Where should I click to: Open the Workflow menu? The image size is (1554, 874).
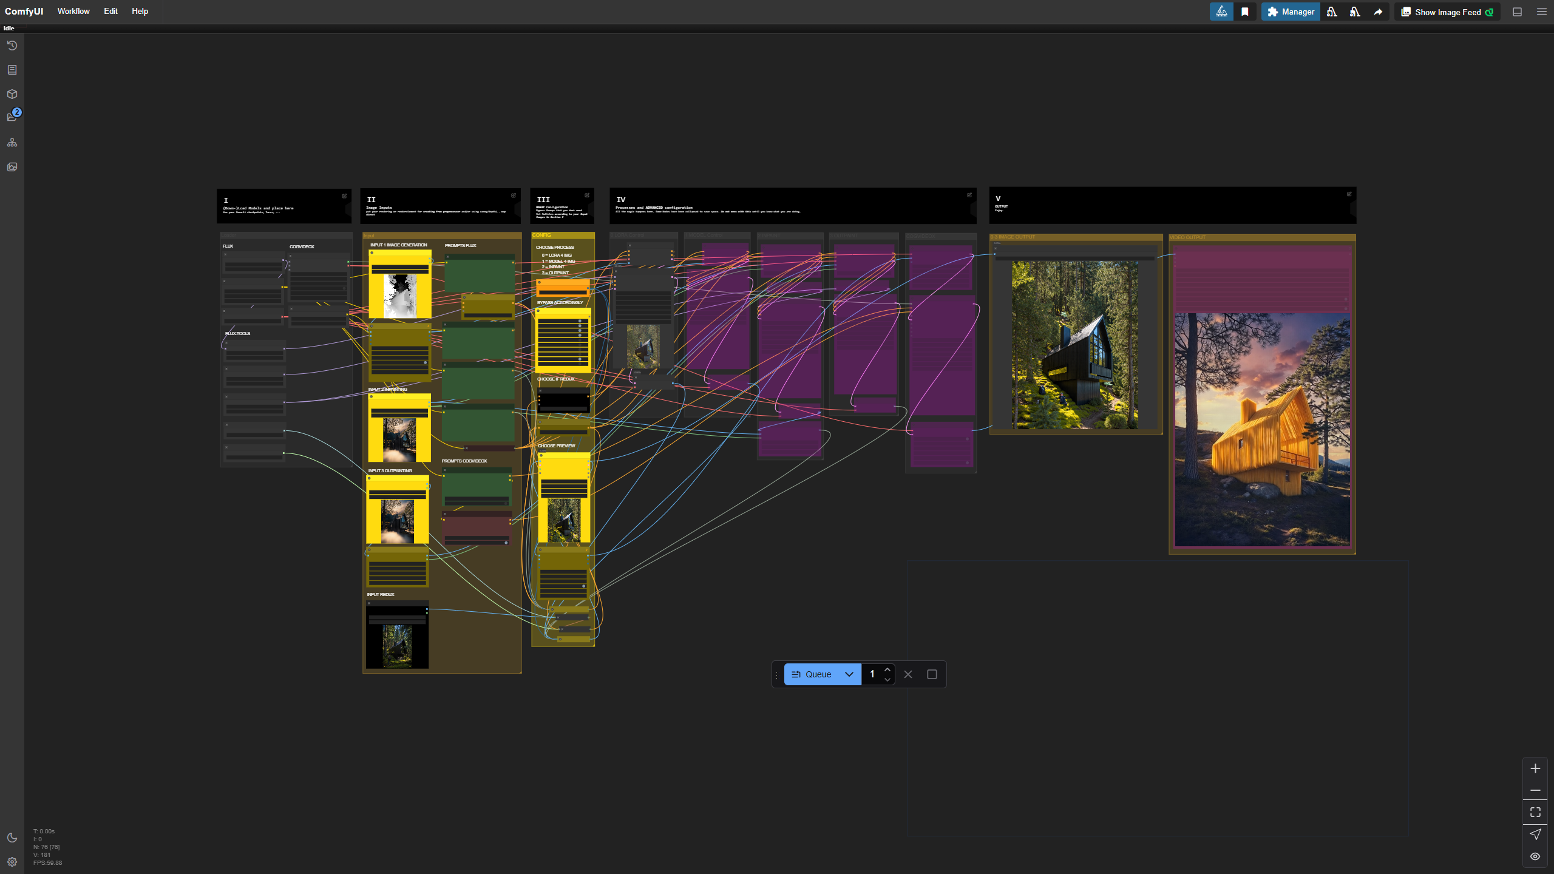(73, 12)
